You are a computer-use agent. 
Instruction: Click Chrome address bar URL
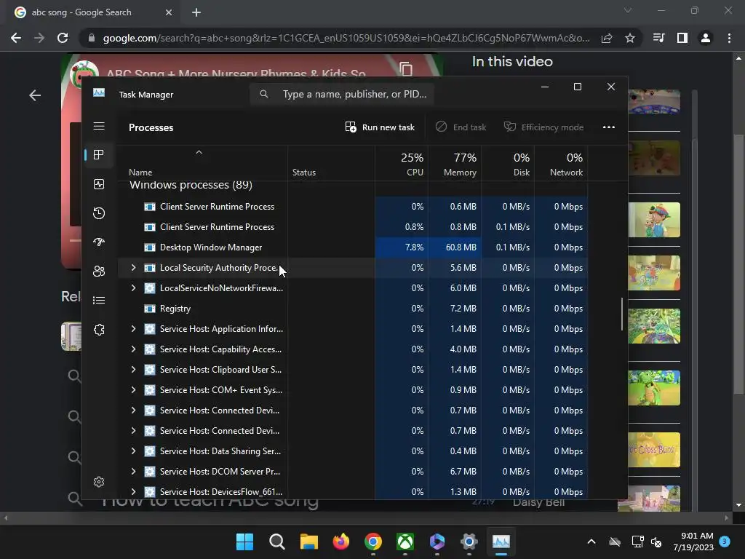tap(346, 38)
